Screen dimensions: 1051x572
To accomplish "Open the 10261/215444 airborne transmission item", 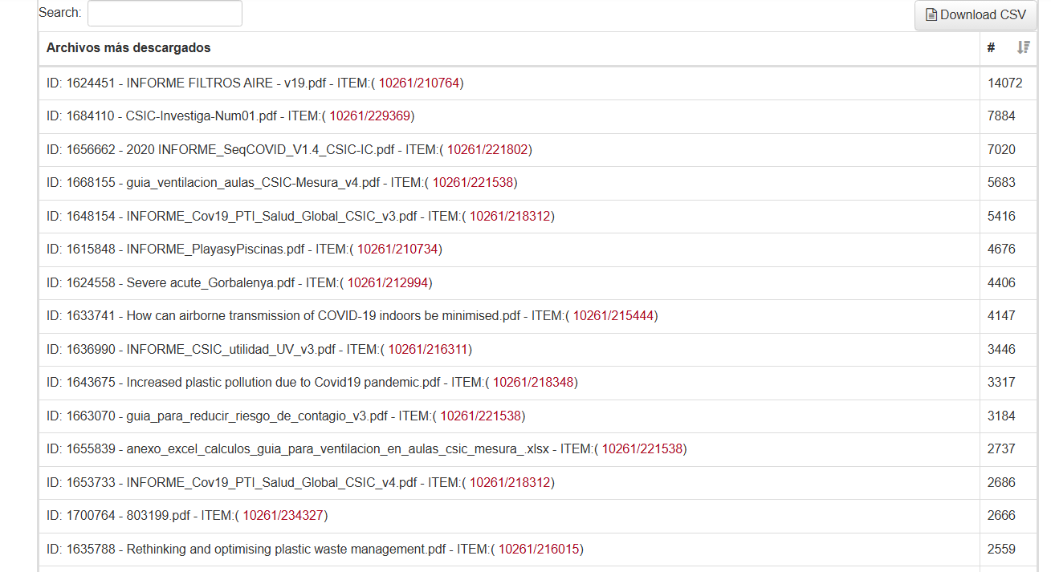I will point(613,316).
